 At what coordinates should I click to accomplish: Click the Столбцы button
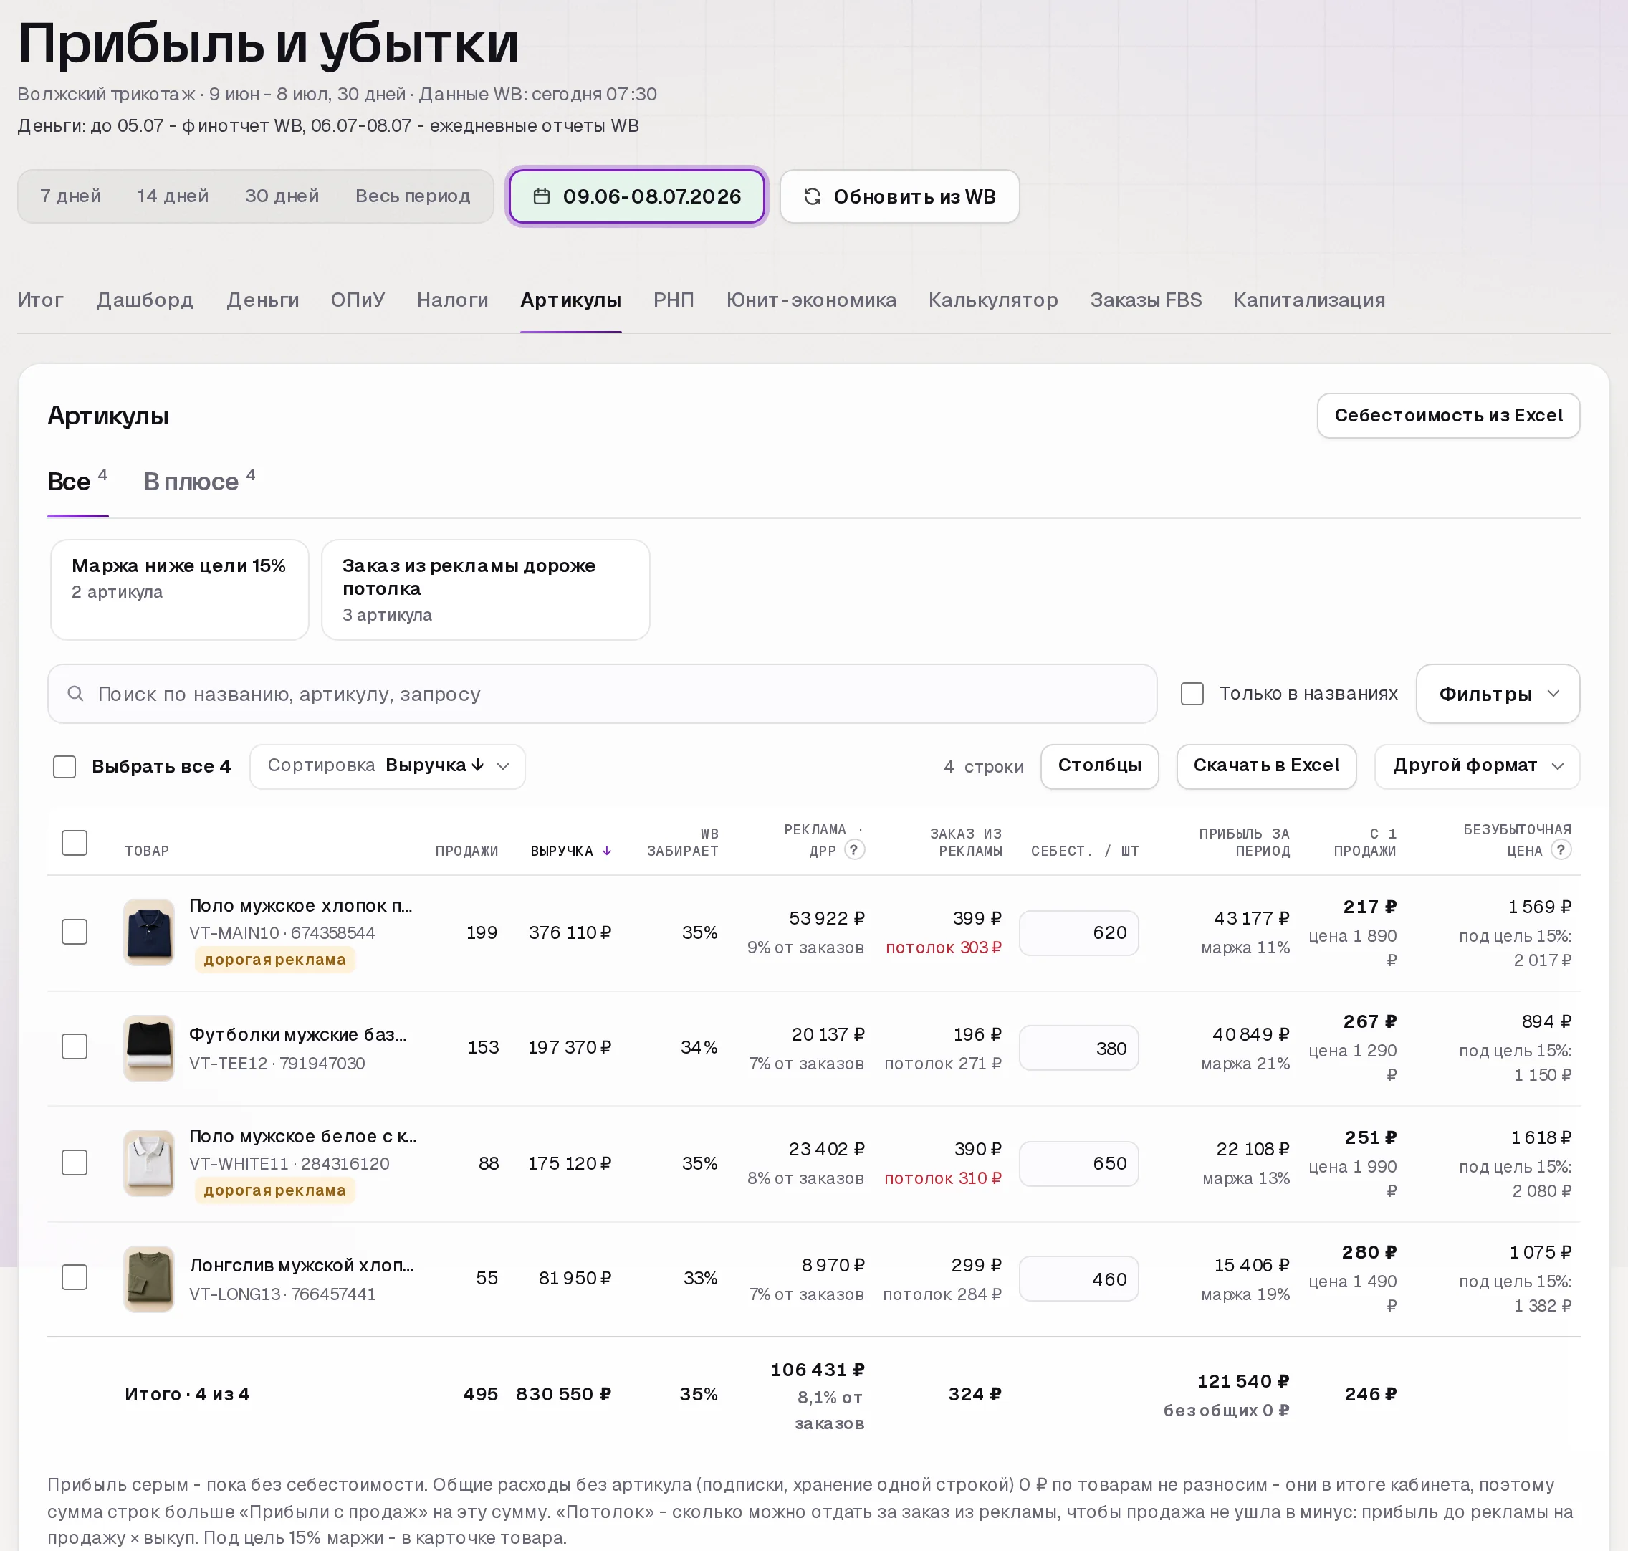(1099, 766)
